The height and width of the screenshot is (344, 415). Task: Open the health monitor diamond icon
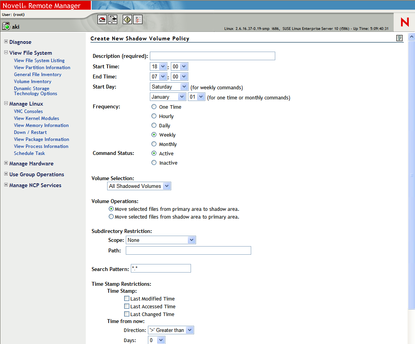point(127,19)
